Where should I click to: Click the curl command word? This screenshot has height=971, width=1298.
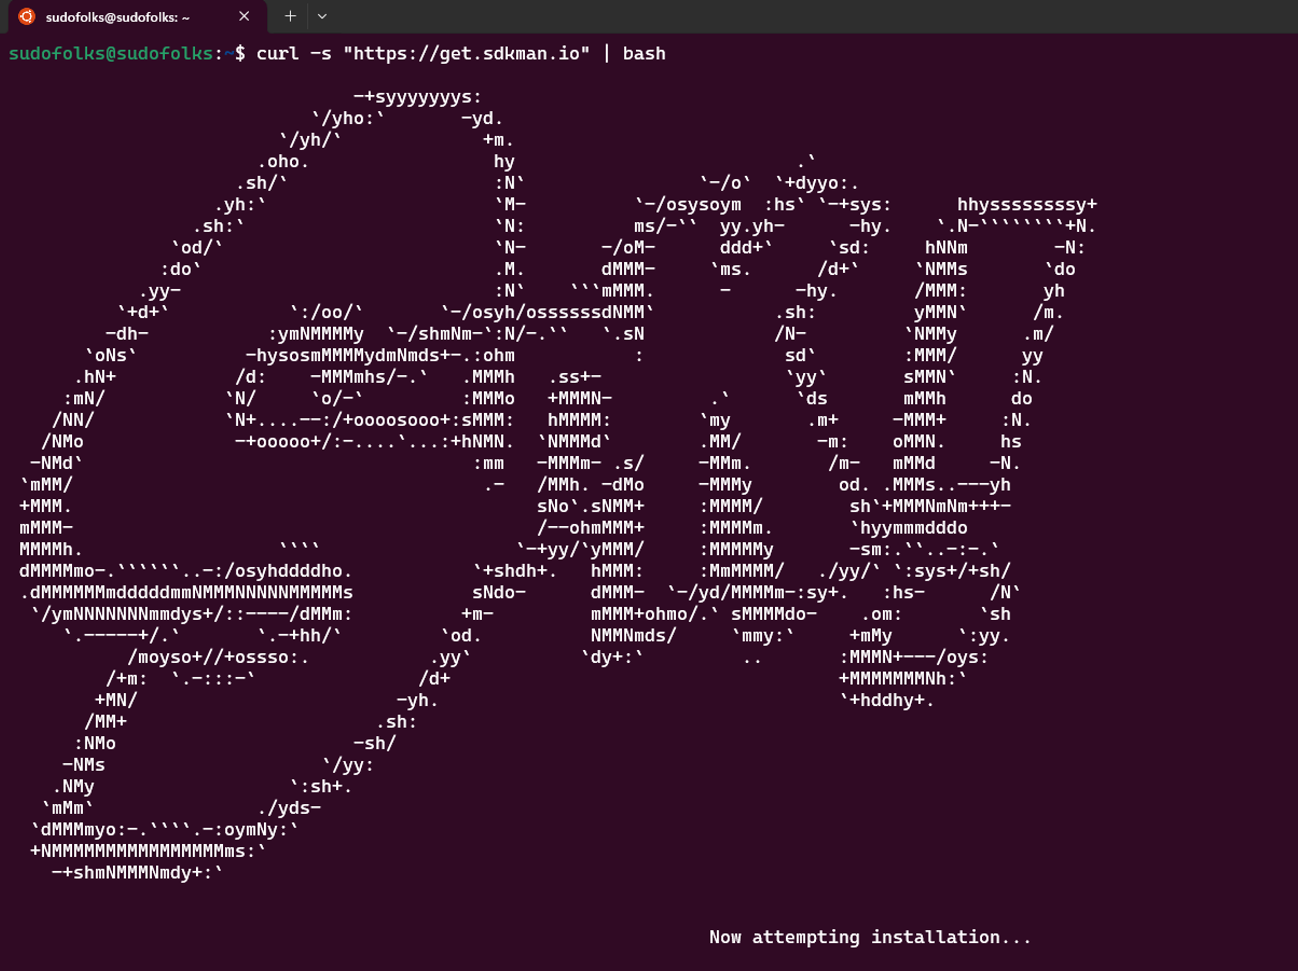[278, 54]
